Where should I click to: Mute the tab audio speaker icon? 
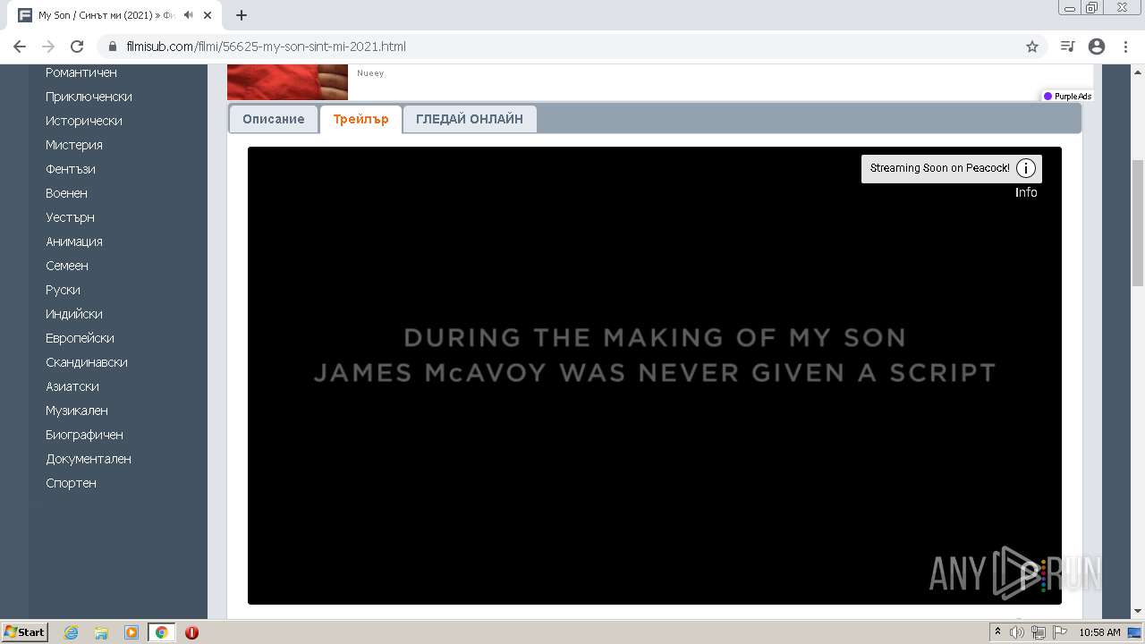coord(188,15)
